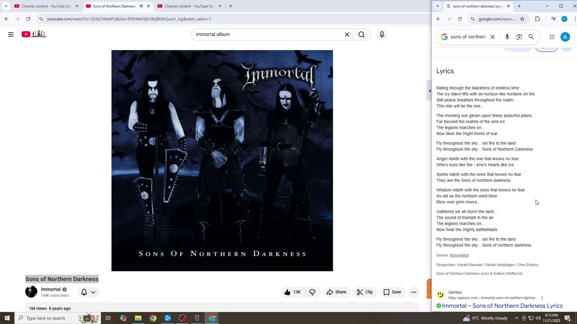
Task: Open the Immortal channel name link
Action: 50,289
